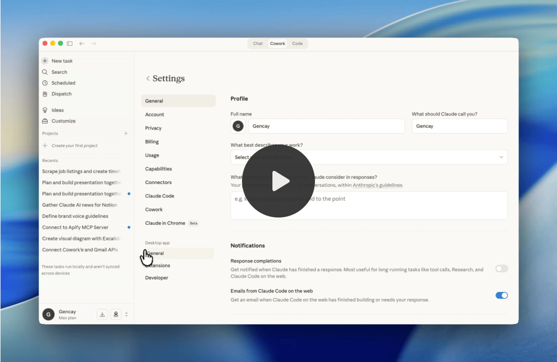This screenshot has height=362, width=557.
Task: Go back using the chevron beside Settings
Action: [x=148, y=78]
